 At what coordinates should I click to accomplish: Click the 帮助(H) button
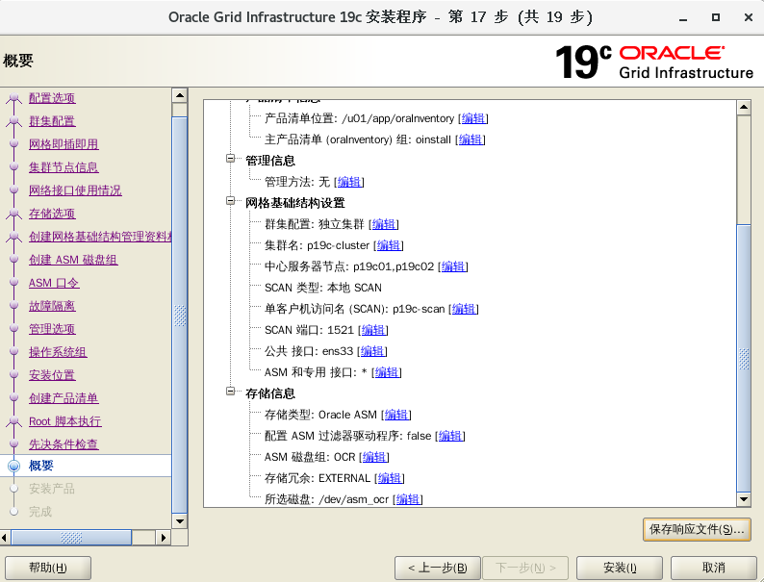(x=48, y=568)
